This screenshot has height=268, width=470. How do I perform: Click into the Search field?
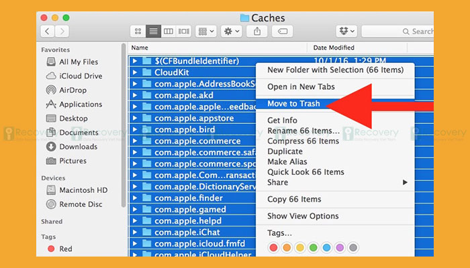coord(397,31)
